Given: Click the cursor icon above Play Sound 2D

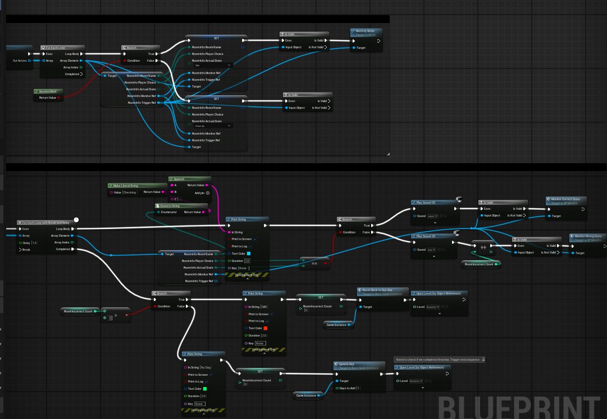Looking at the screenshot, I should [x=458, y=199].
